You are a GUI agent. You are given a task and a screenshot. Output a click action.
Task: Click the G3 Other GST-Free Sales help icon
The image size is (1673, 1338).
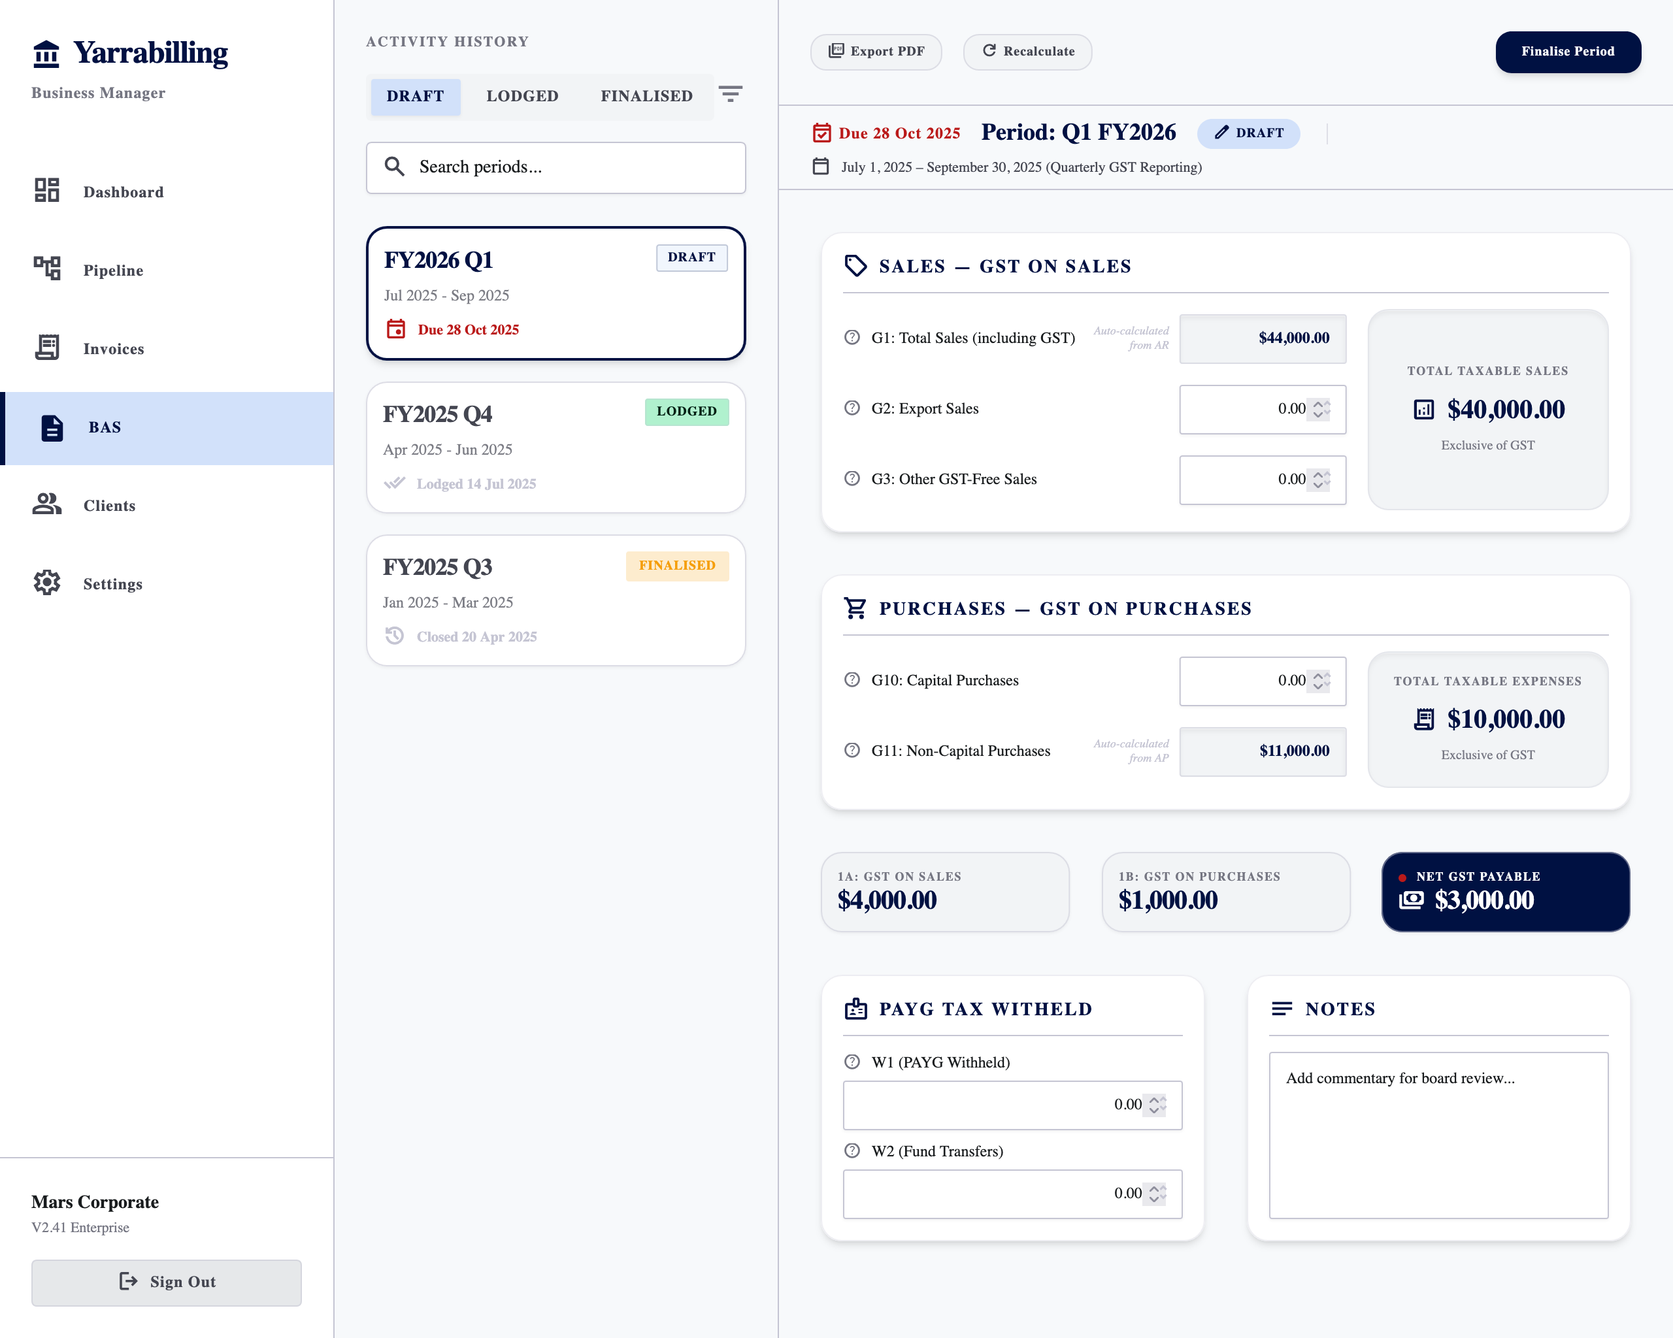click(x=852, y=479)
